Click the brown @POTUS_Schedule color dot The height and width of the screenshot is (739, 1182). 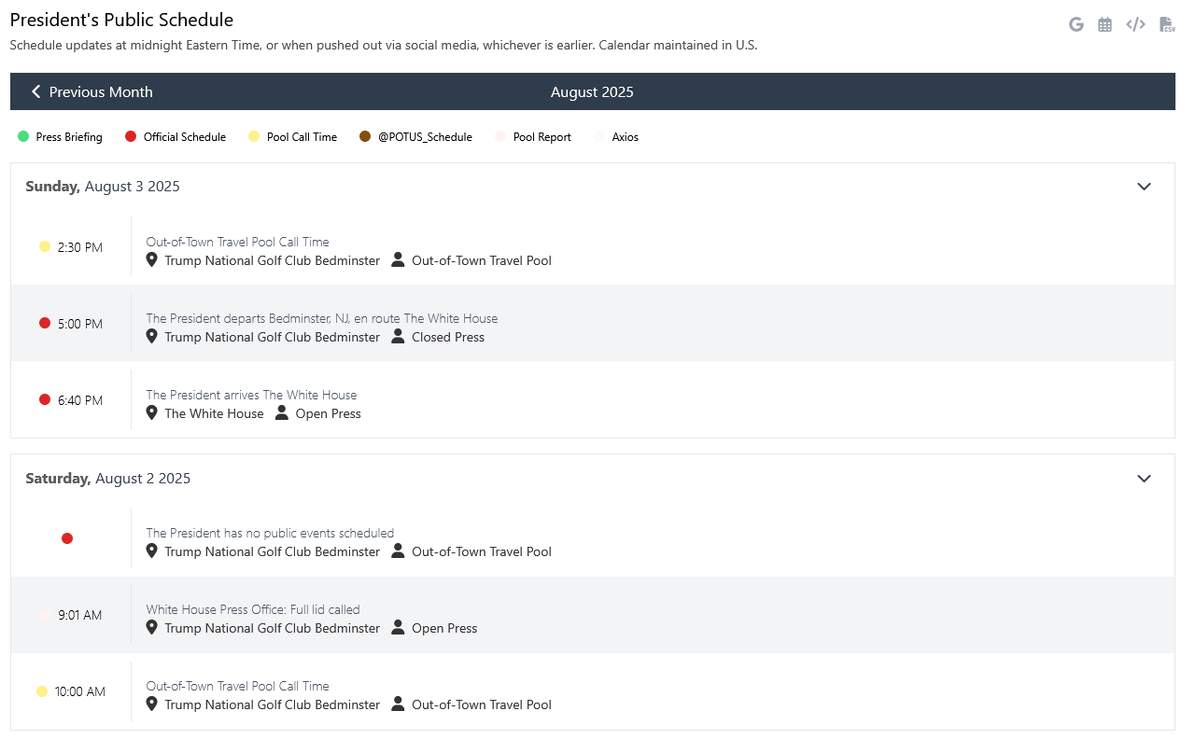365,137
